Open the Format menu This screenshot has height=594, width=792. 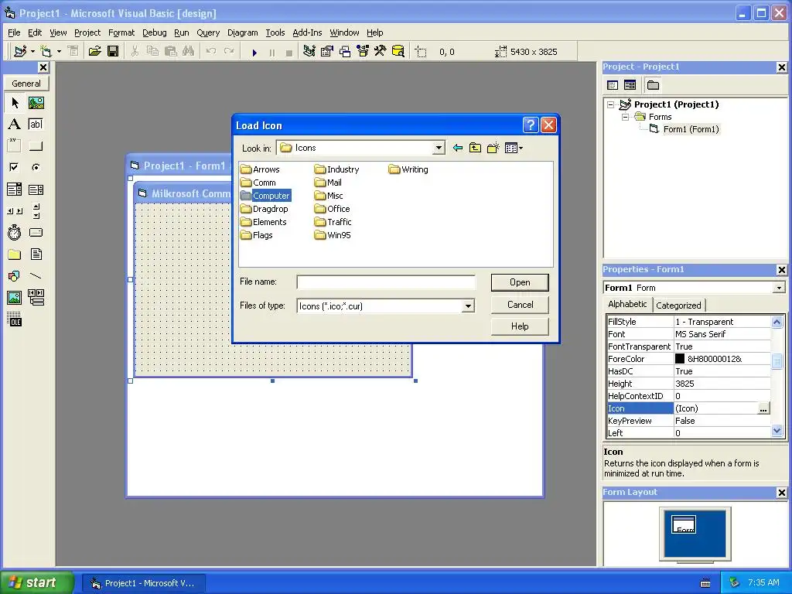(x=121, y=32)
